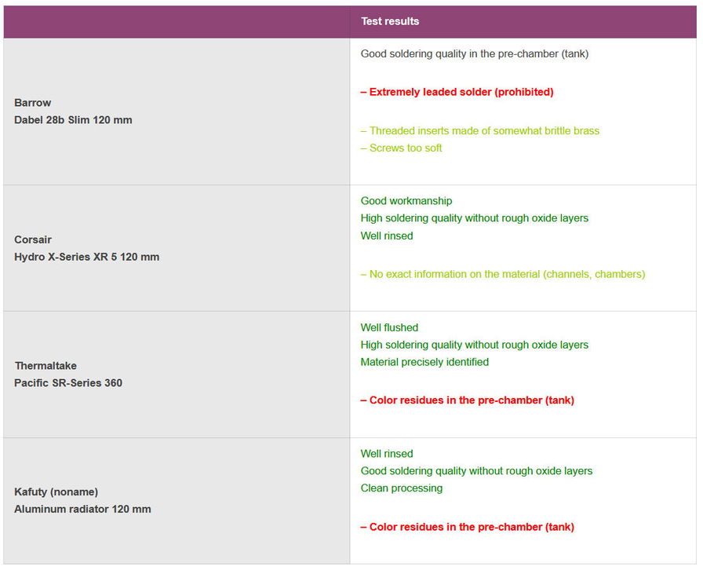Click the "Test results" column header
Screen dimensions: 703x570
[390, 21]
